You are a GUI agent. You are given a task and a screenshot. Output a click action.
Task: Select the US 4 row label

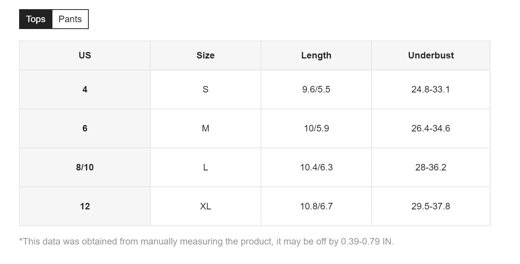click(x=85, y=89)
